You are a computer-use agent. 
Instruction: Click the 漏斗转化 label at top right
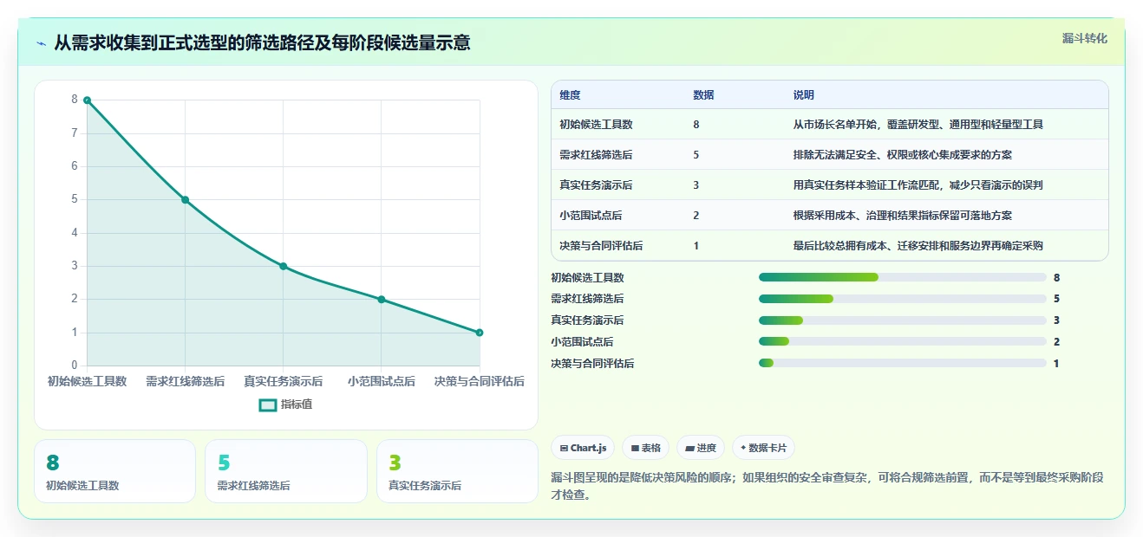[1084, 38]
